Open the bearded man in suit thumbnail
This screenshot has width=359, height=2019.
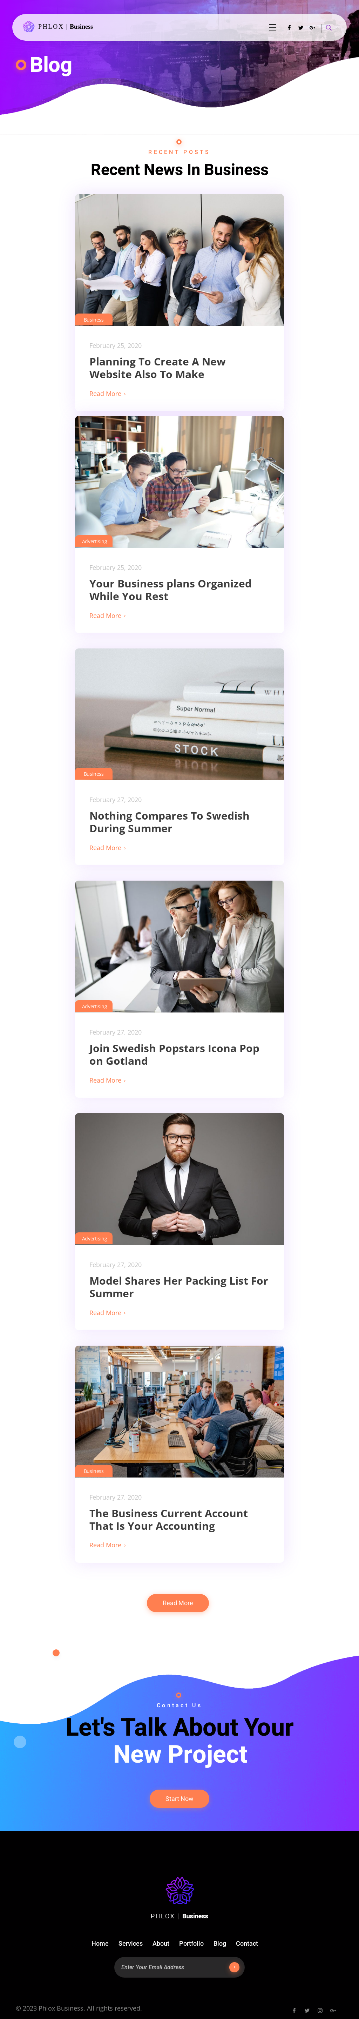tap(179, 1178)
